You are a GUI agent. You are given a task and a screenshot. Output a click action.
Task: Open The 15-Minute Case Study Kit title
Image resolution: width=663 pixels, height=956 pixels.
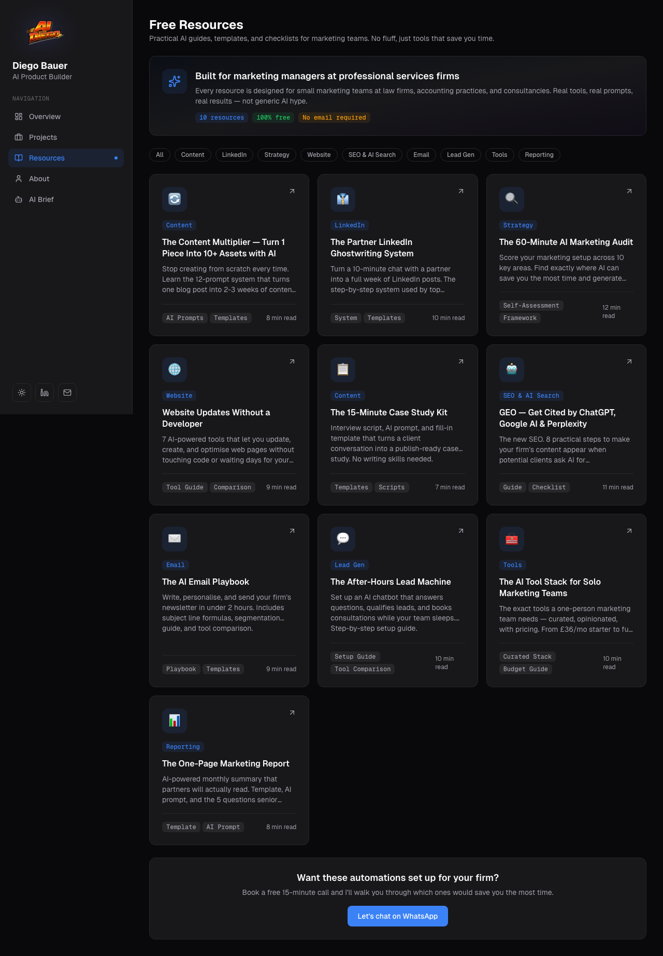pyautogui.click(x=388, y=412)
